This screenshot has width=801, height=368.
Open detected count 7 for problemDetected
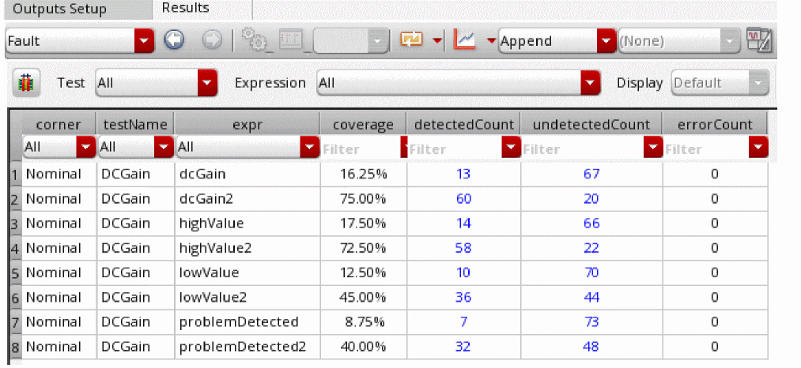(463, 321)
